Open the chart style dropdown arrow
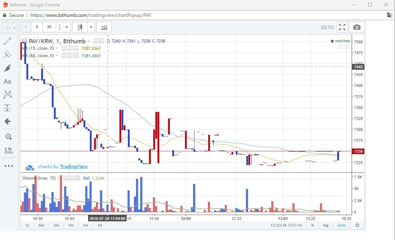 pyautogui.click(x=91, y=27)
